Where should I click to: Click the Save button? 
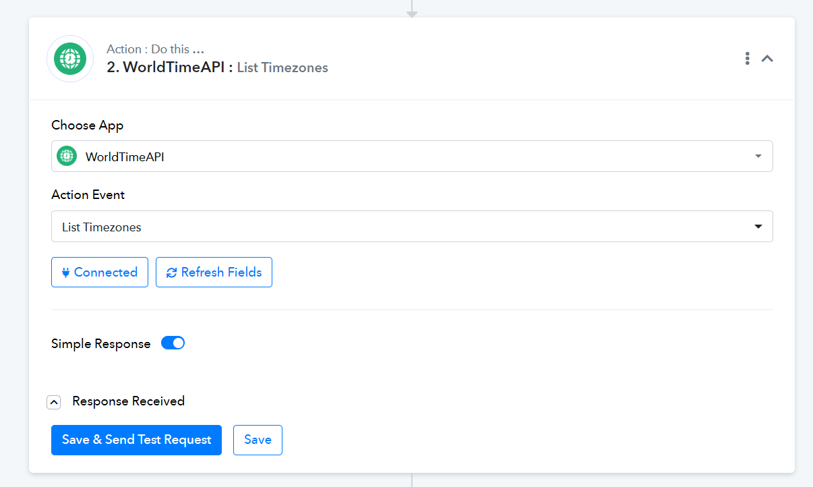tap(258, 440)
